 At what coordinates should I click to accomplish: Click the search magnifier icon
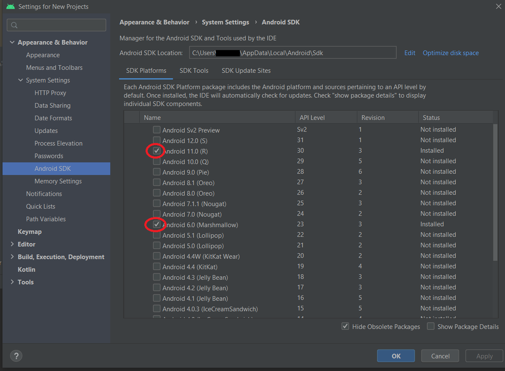14,25
